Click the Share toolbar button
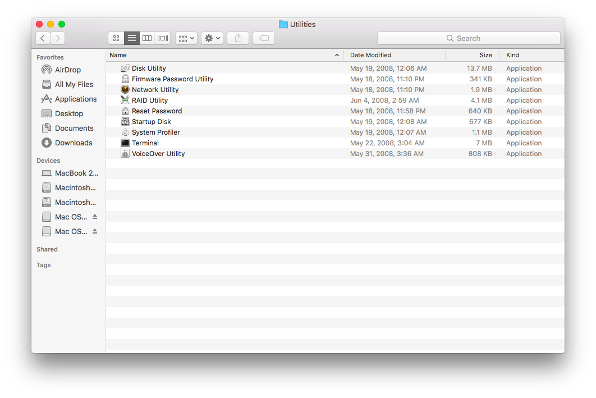Viewport: 596px width, 398px height. 238,38
